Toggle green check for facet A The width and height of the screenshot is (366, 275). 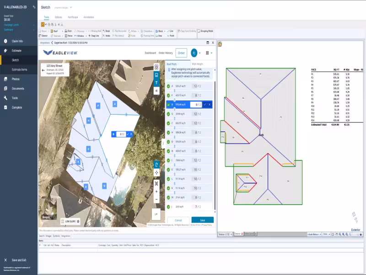(168, 86)
